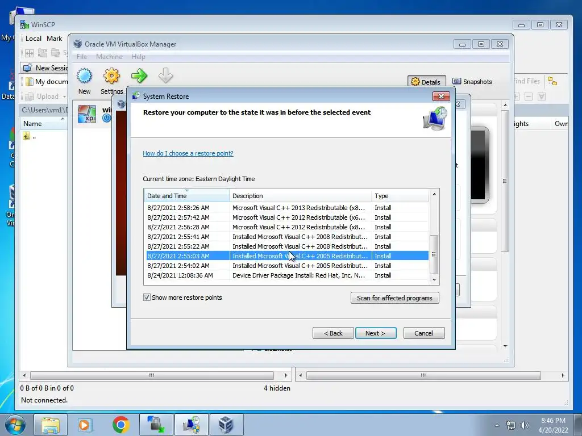This screenshot has height=436, width=582.
Task: Click power state icon under XP VM
Action: coord(106,118)
